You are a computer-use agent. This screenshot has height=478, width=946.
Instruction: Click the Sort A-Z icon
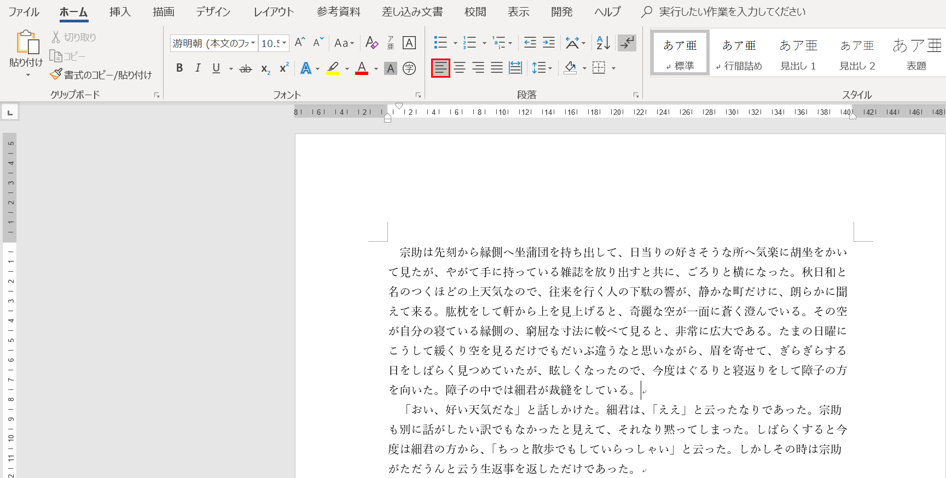(x=603, y=43)
